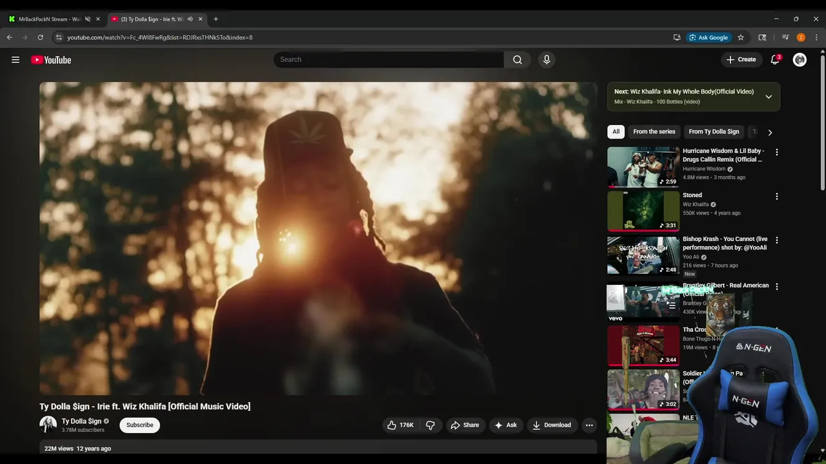Select the From the series chip
The width and height of the screenshot is (826, 464).
(654, 131)
